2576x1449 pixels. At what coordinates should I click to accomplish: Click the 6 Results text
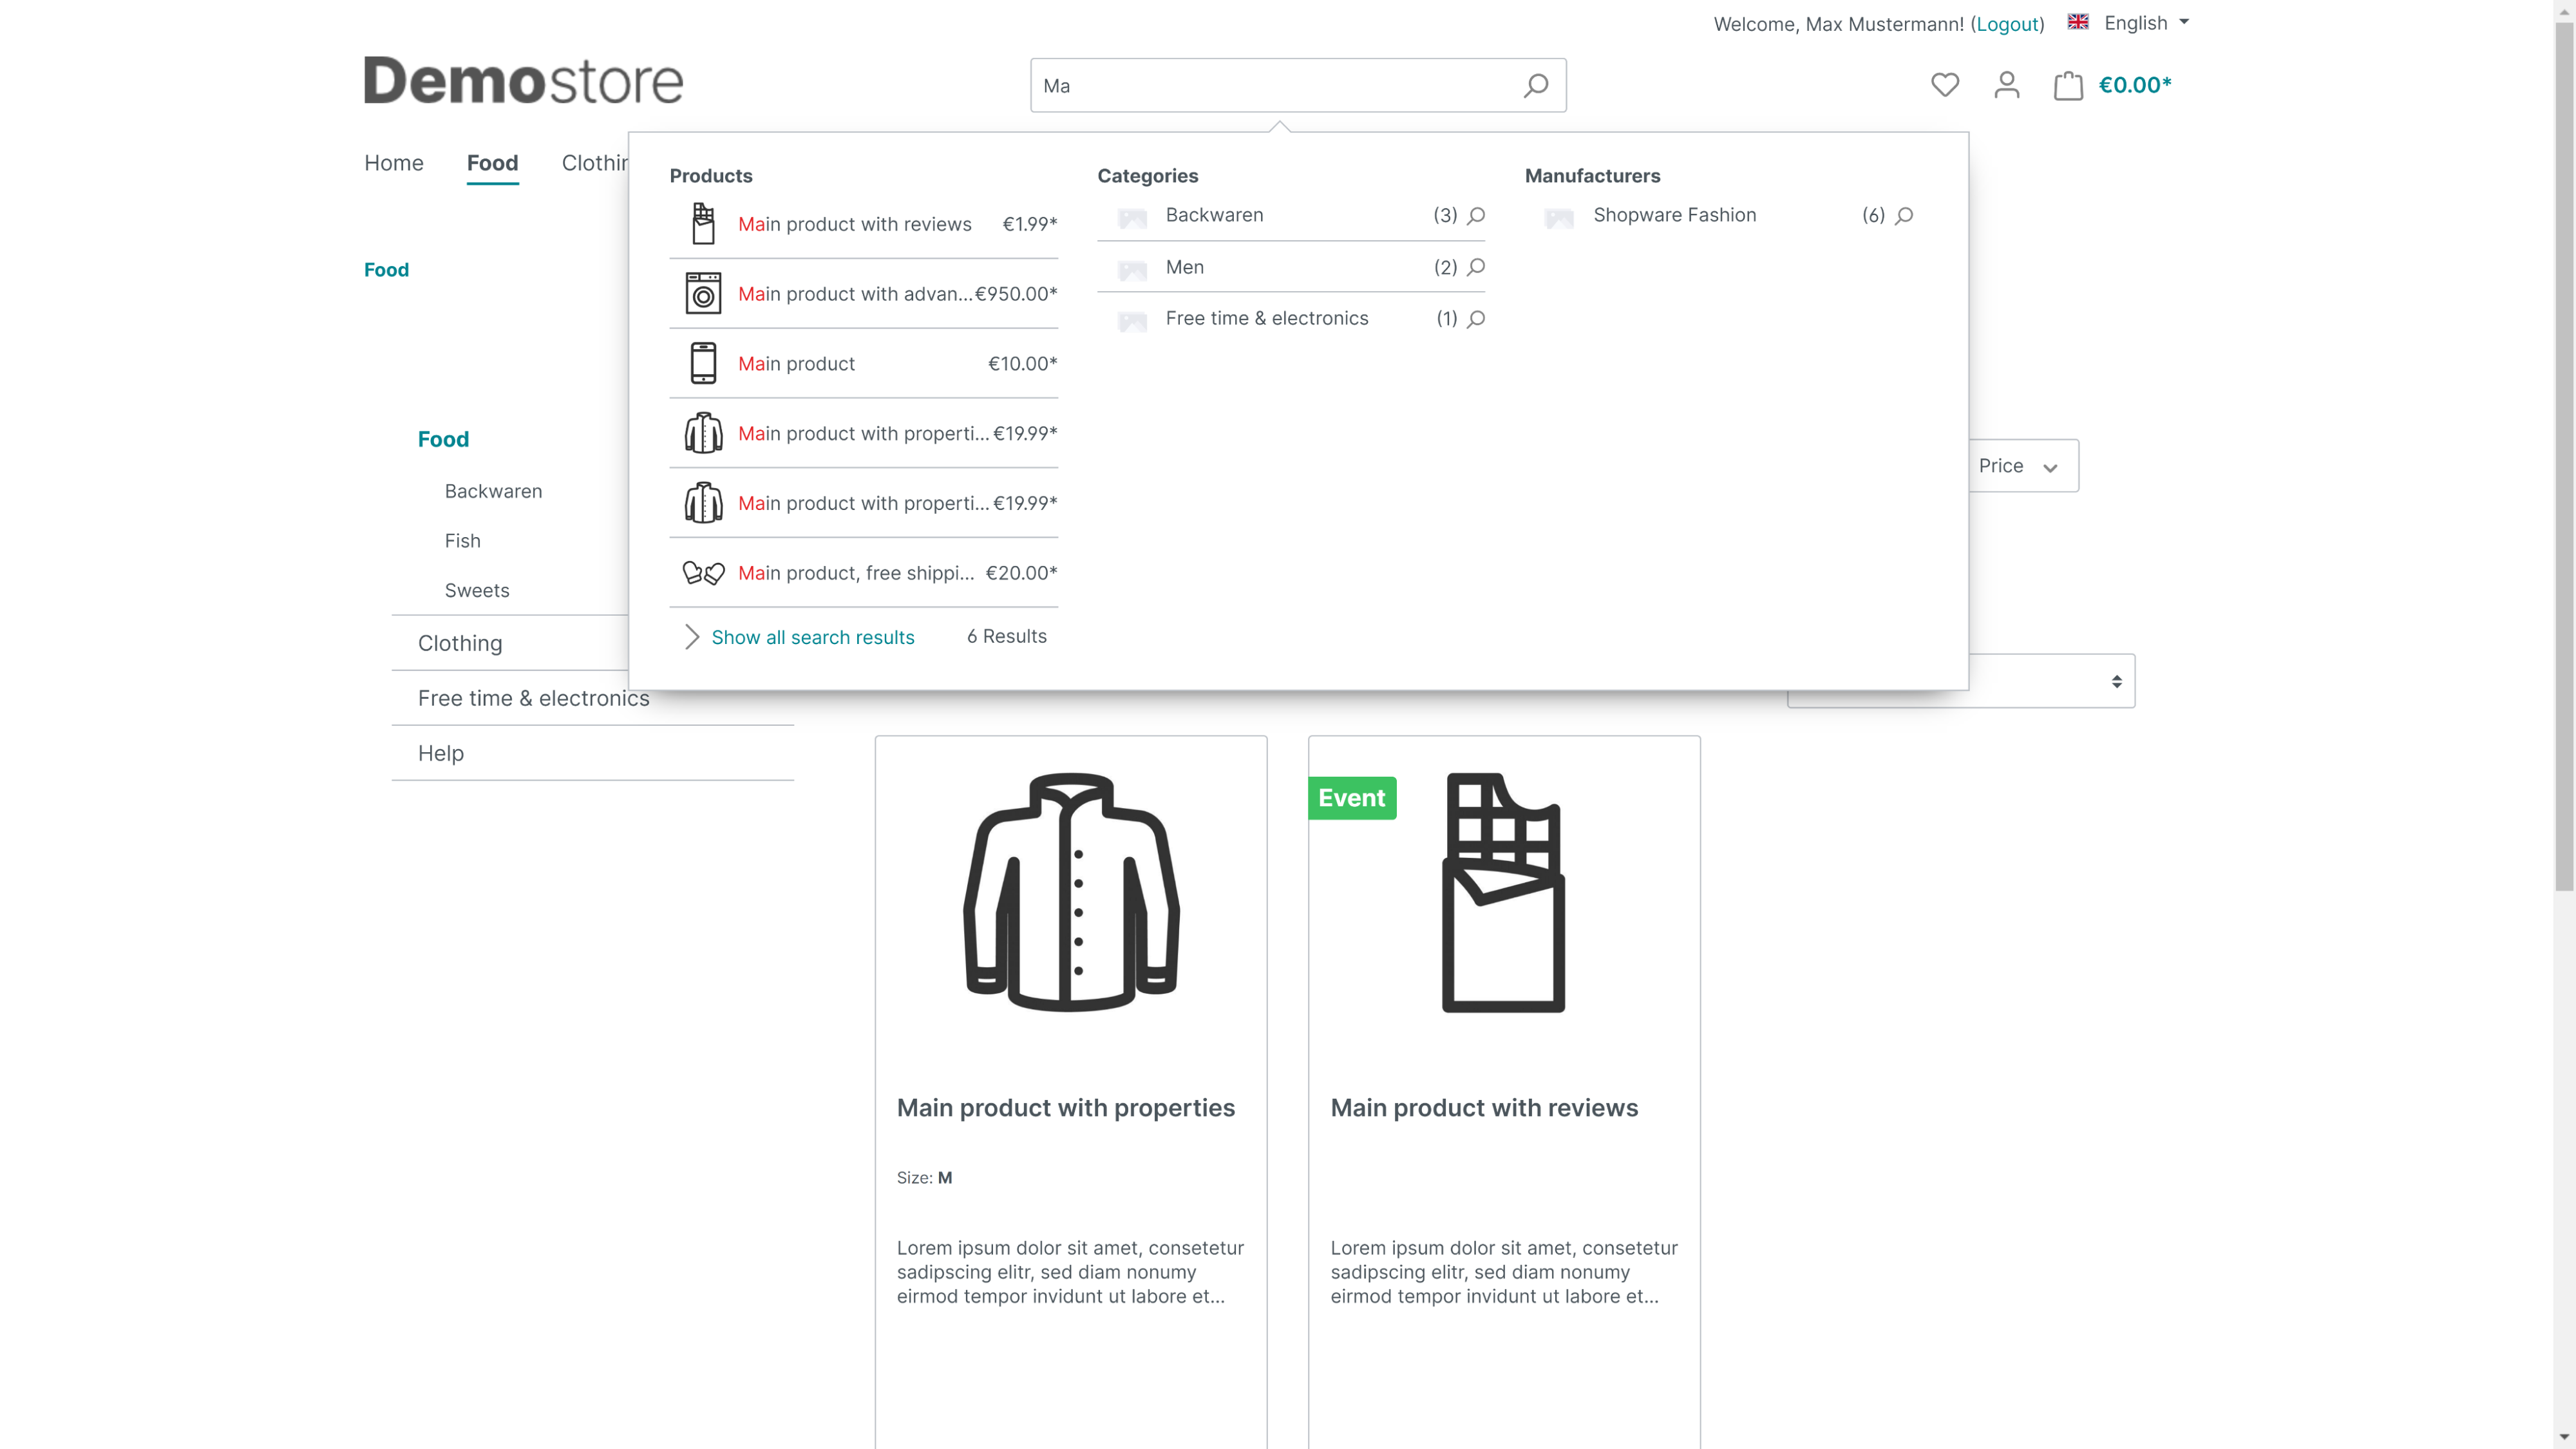tap(1007, 637)
